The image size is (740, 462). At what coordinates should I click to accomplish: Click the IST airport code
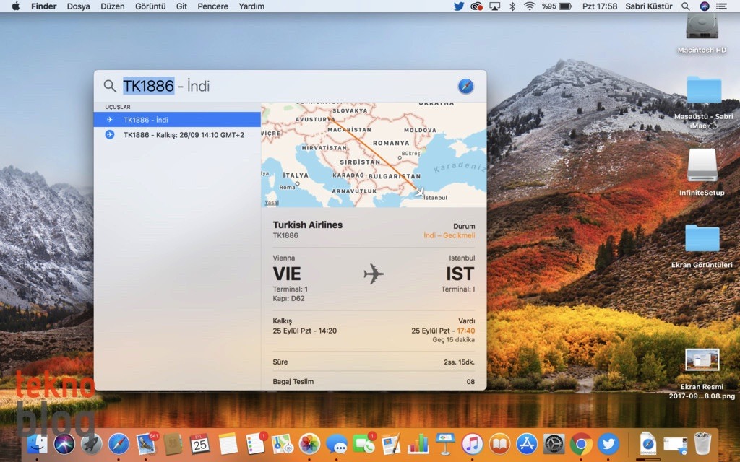coord(460,274)
